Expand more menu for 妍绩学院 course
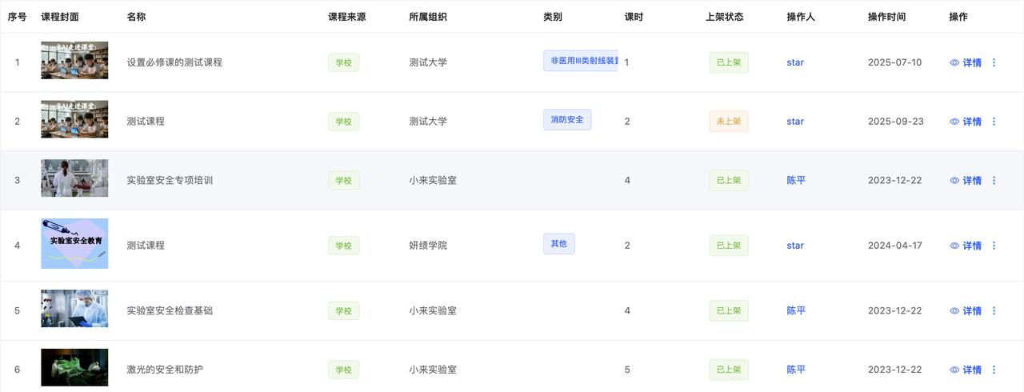Image resolution: width=1024 pixels, height=392 pixels. pos(994,246)
